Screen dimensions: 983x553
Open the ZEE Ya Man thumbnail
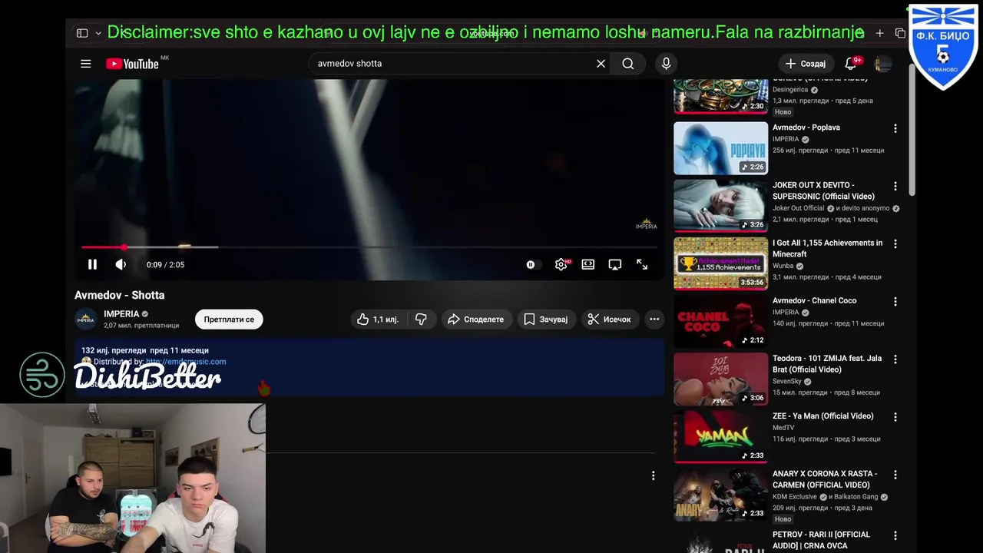pyautogui.click(x=721, y=436)
